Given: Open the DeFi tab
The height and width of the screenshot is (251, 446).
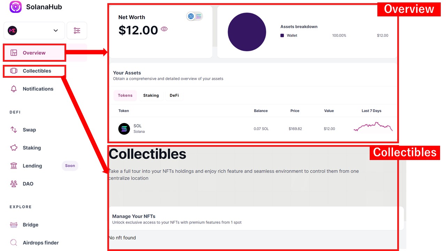Looking at the screenshot, I should point(174,95).
